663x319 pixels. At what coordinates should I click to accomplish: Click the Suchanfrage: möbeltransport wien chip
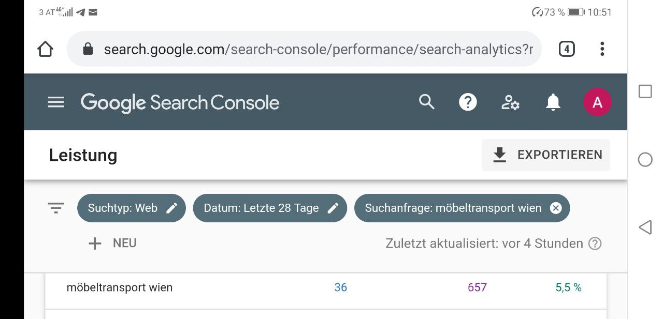453,208
